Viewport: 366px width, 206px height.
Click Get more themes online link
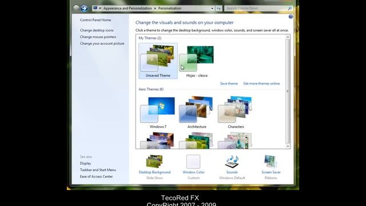click(261, 84)
